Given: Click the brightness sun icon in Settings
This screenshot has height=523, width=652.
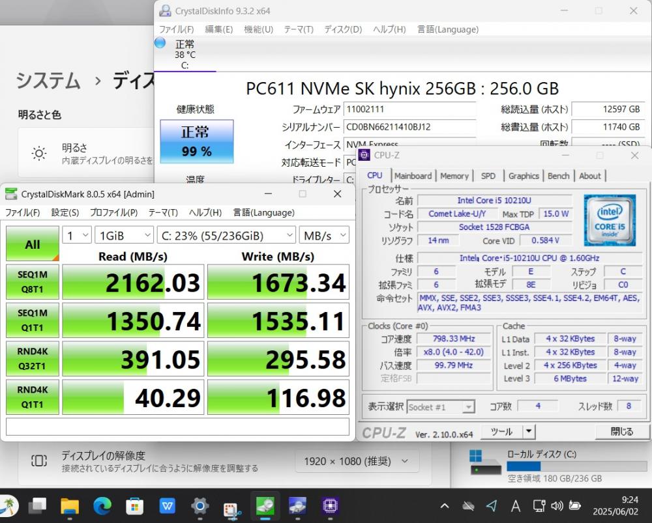Looking at the screenshot, I should (x=39, y=153).
